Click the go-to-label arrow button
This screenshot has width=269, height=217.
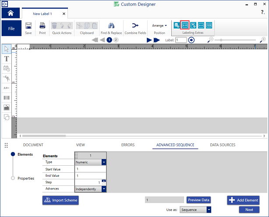[191, 40]
